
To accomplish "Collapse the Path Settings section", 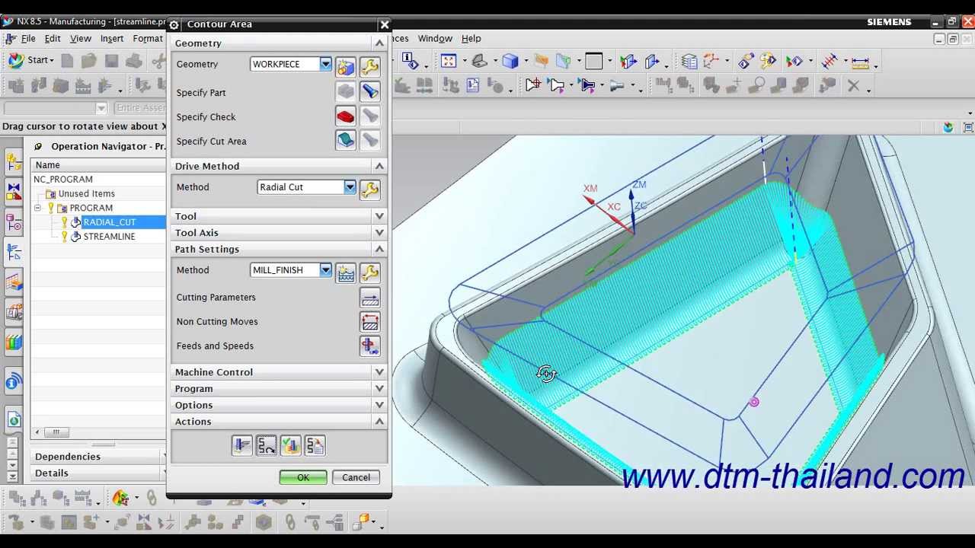I will tap(379, 250).
